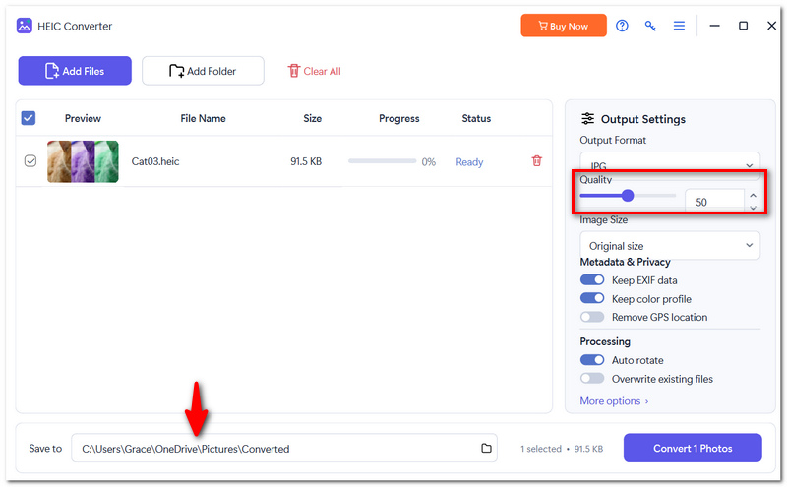
Task: Click the Status column header
Action: 476,118
